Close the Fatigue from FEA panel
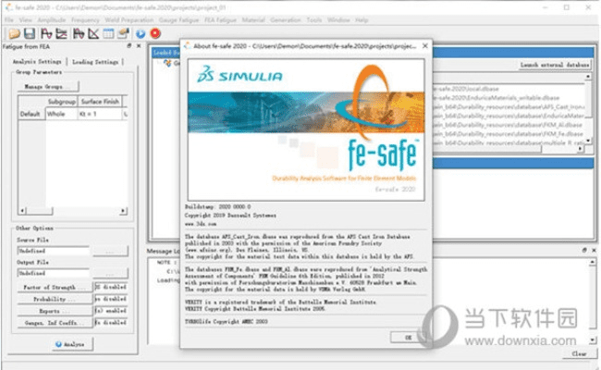This screenshot has height=370, width=601. [x=138, y=48]
